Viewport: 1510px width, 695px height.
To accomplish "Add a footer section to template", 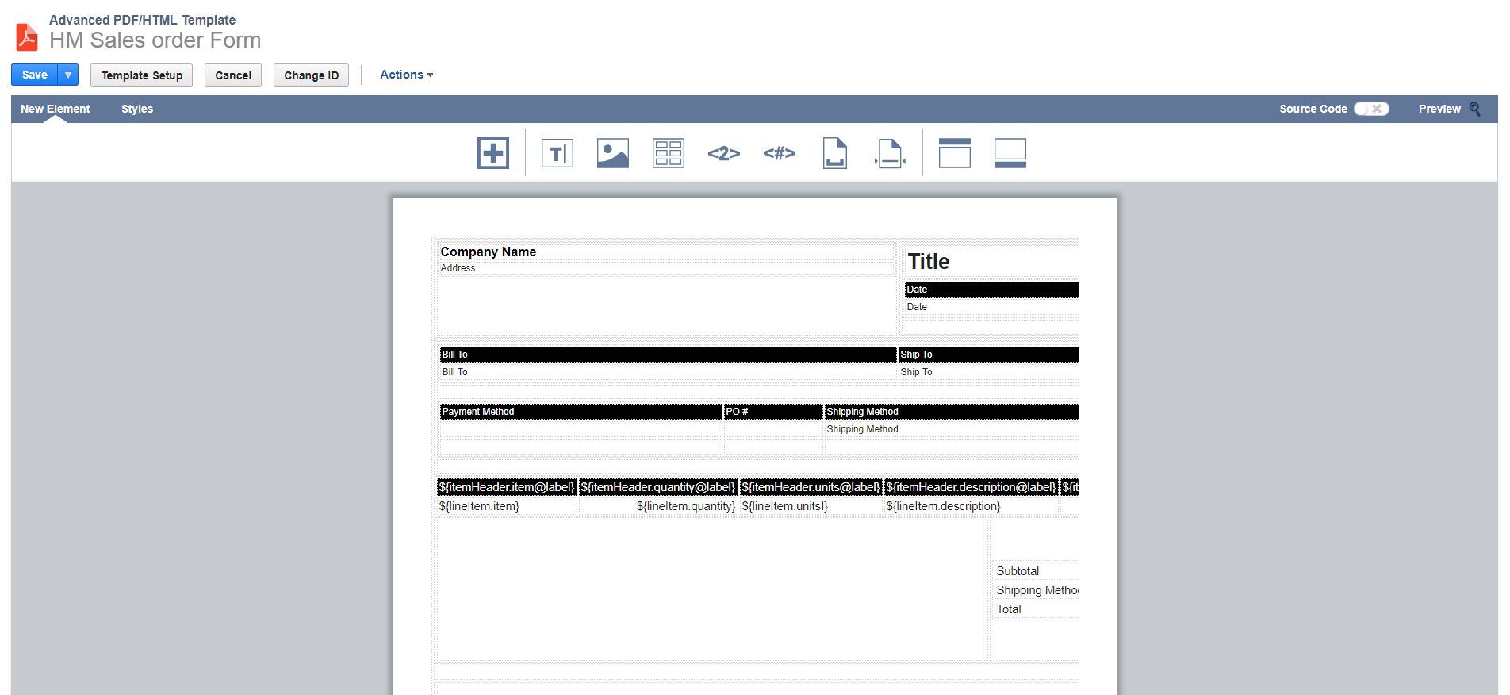I will pyautogui.click(x=1010, y=153).
